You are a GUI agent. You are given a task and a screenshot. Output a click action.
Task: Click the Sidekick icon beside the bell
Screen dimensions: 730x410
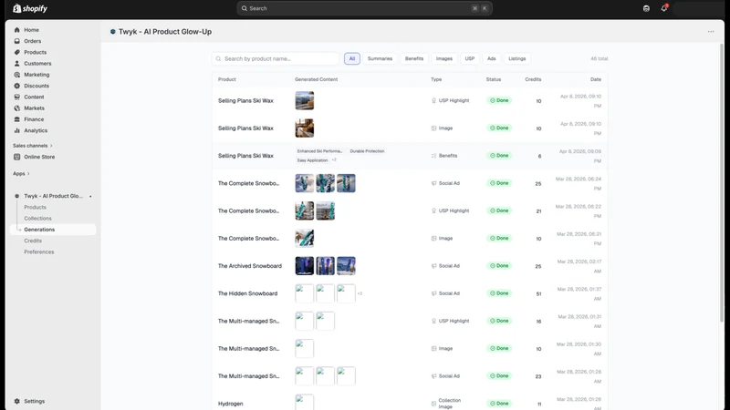[646, 8]
